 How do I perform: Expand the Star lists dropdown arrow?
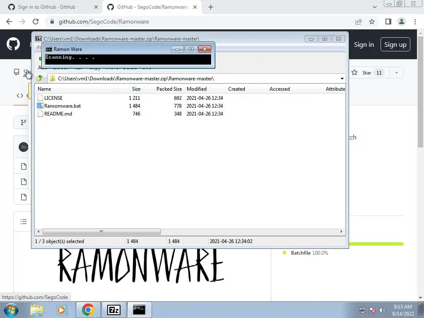tap(397, 73)
